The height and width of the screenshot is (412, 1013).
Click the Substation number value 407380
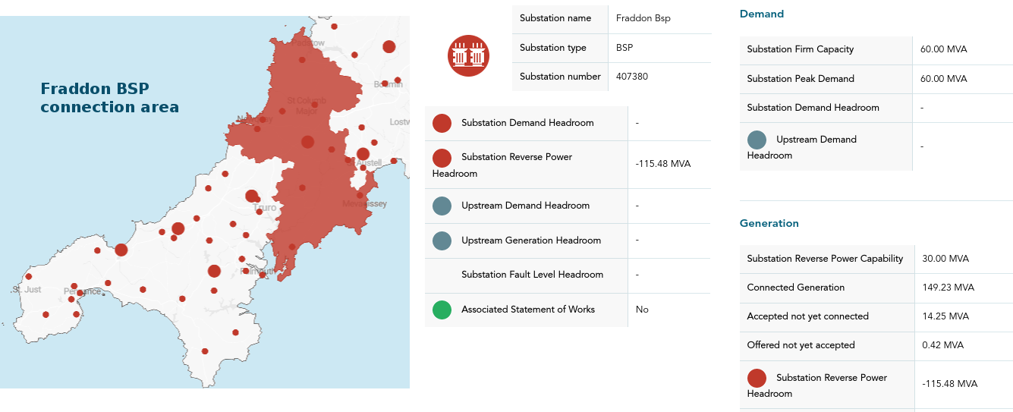tap(632, 77)
